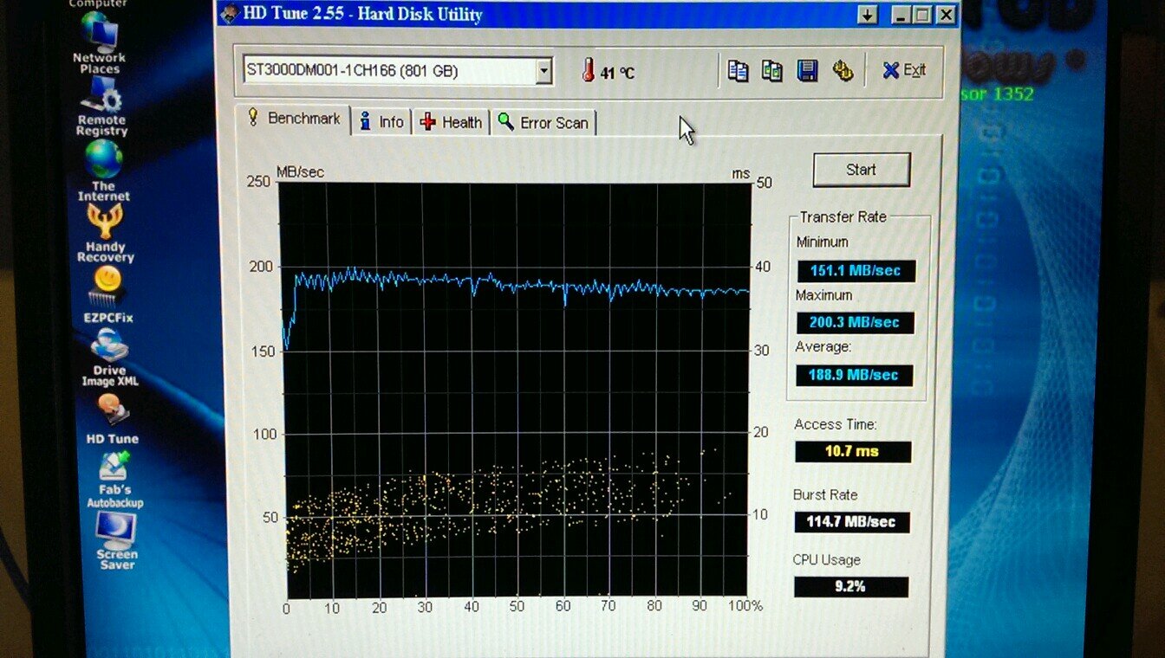The height and width of the screenshot is (658, 1165).
Task: Click the 41 °C temperature reading
Action: (618, 74)
